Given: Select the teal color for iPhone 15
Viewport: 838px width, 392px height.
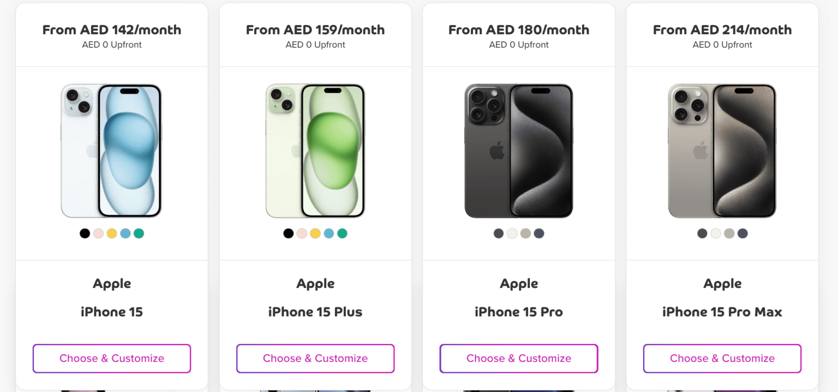Looking at the screenshot, I should coord(139,233).
